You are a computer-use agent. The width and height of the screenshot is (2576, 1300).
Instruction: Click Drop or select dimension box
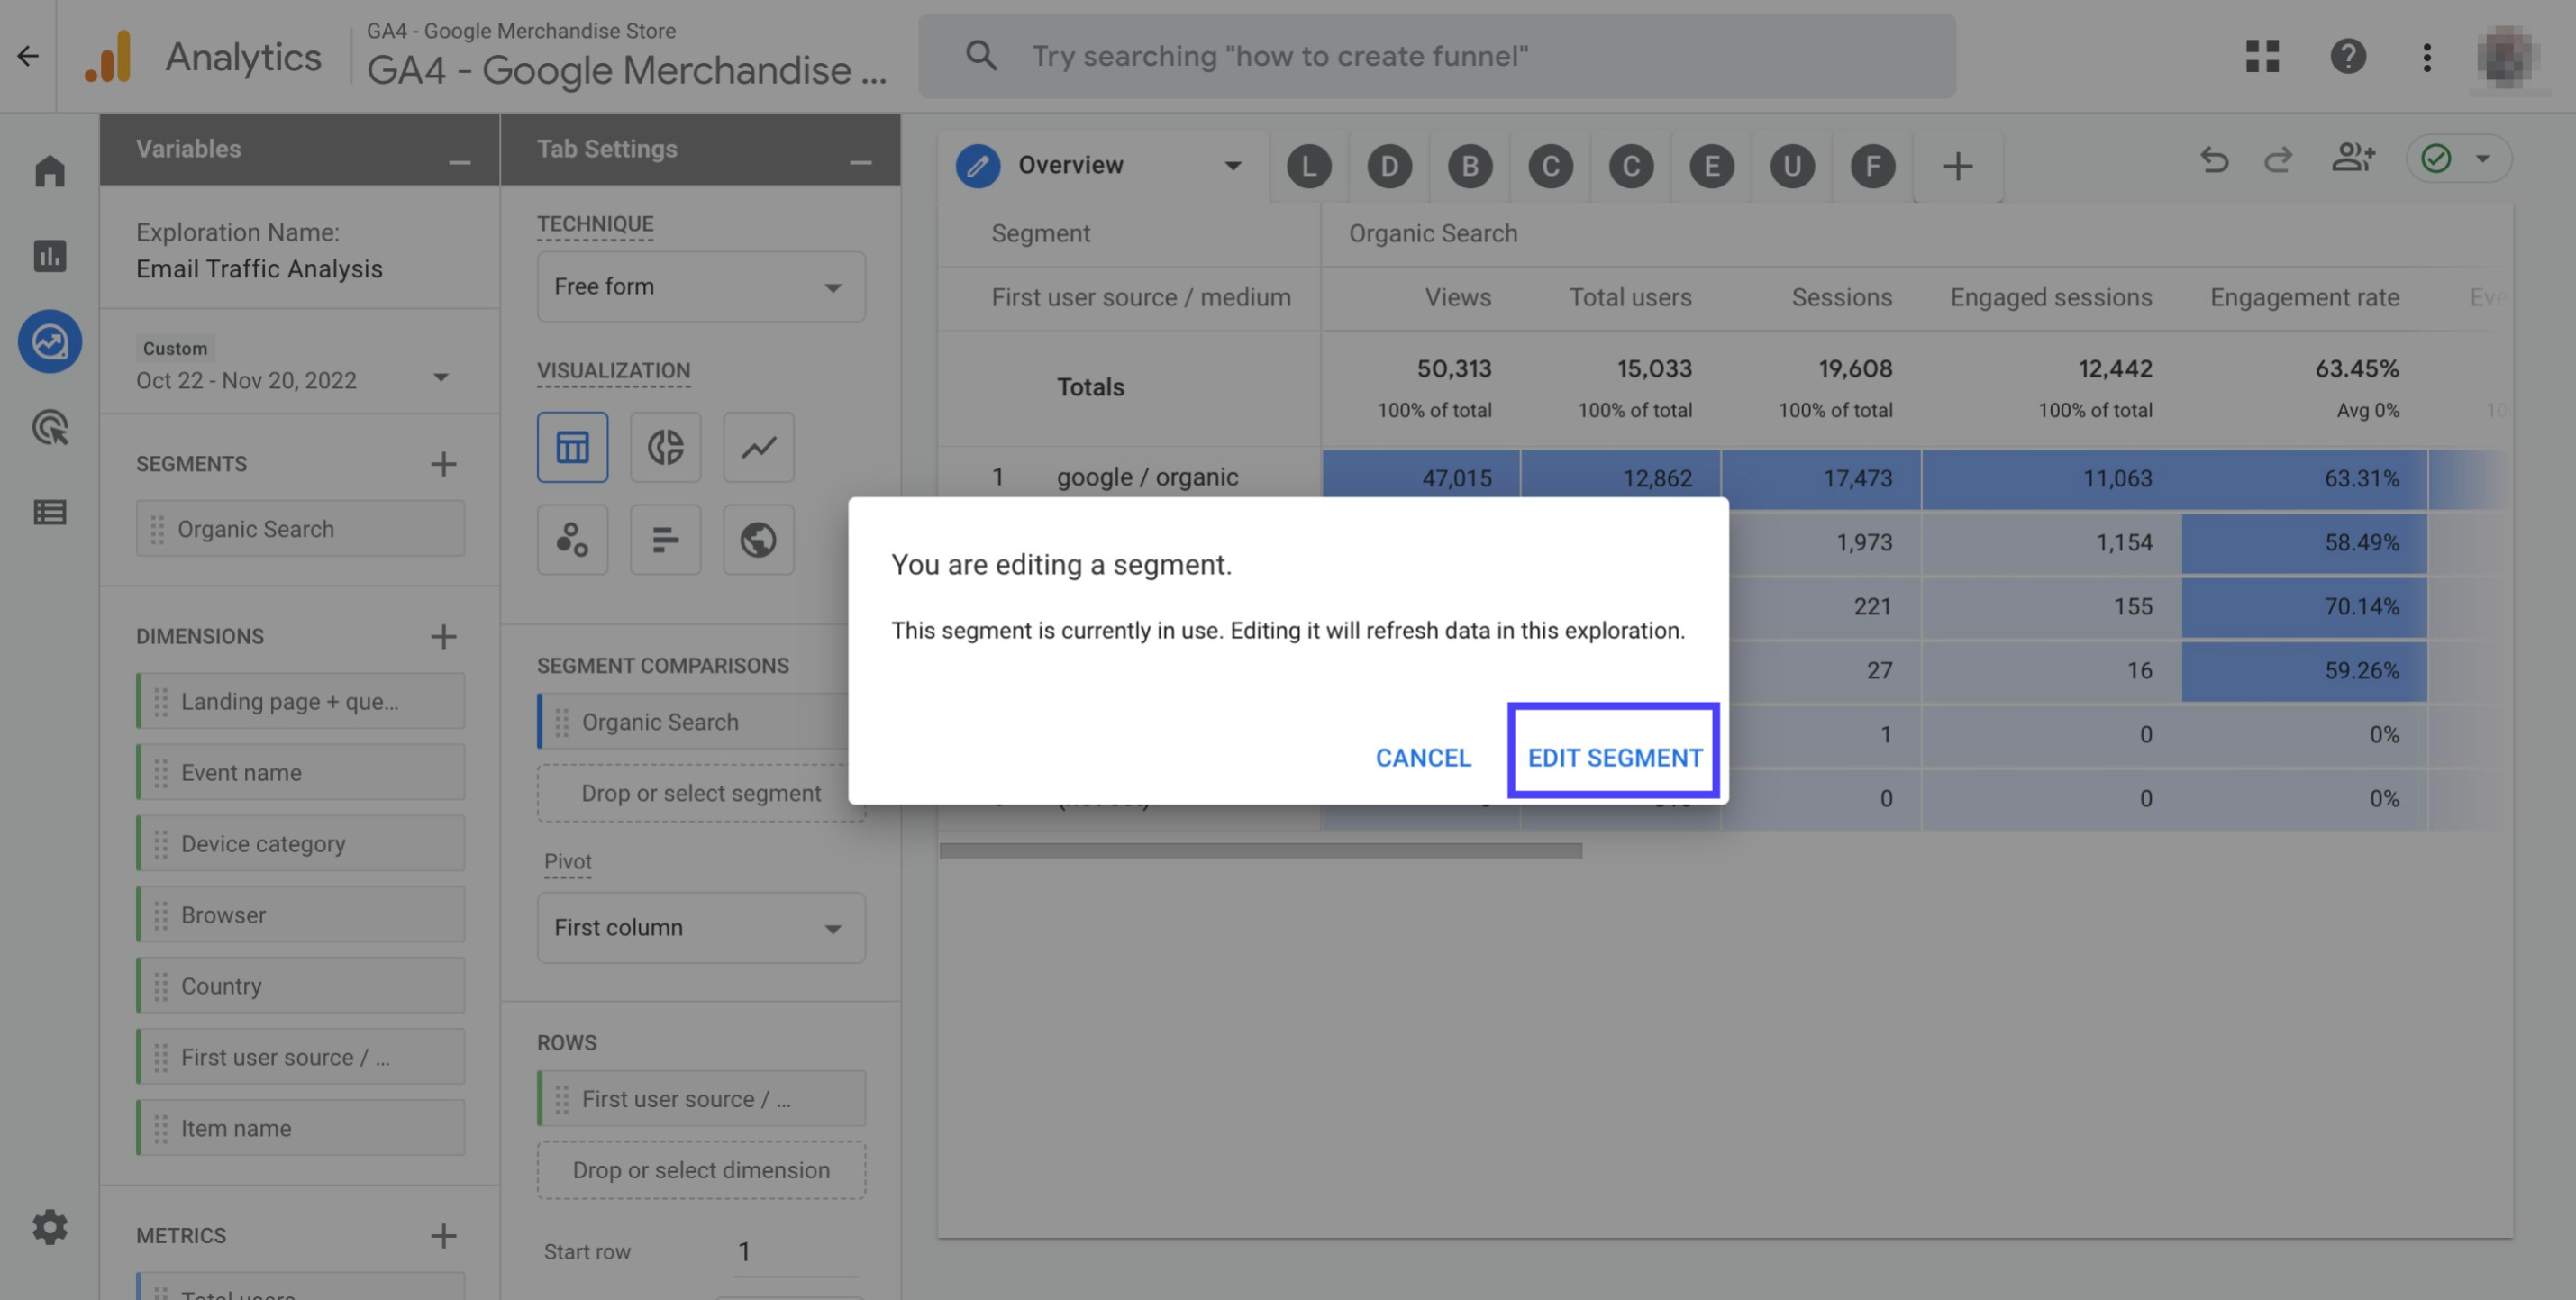701,1171
